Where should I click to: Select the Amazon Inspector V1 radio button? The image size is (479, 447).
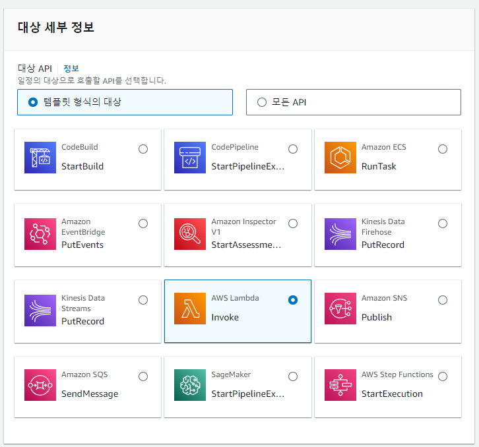293,223
